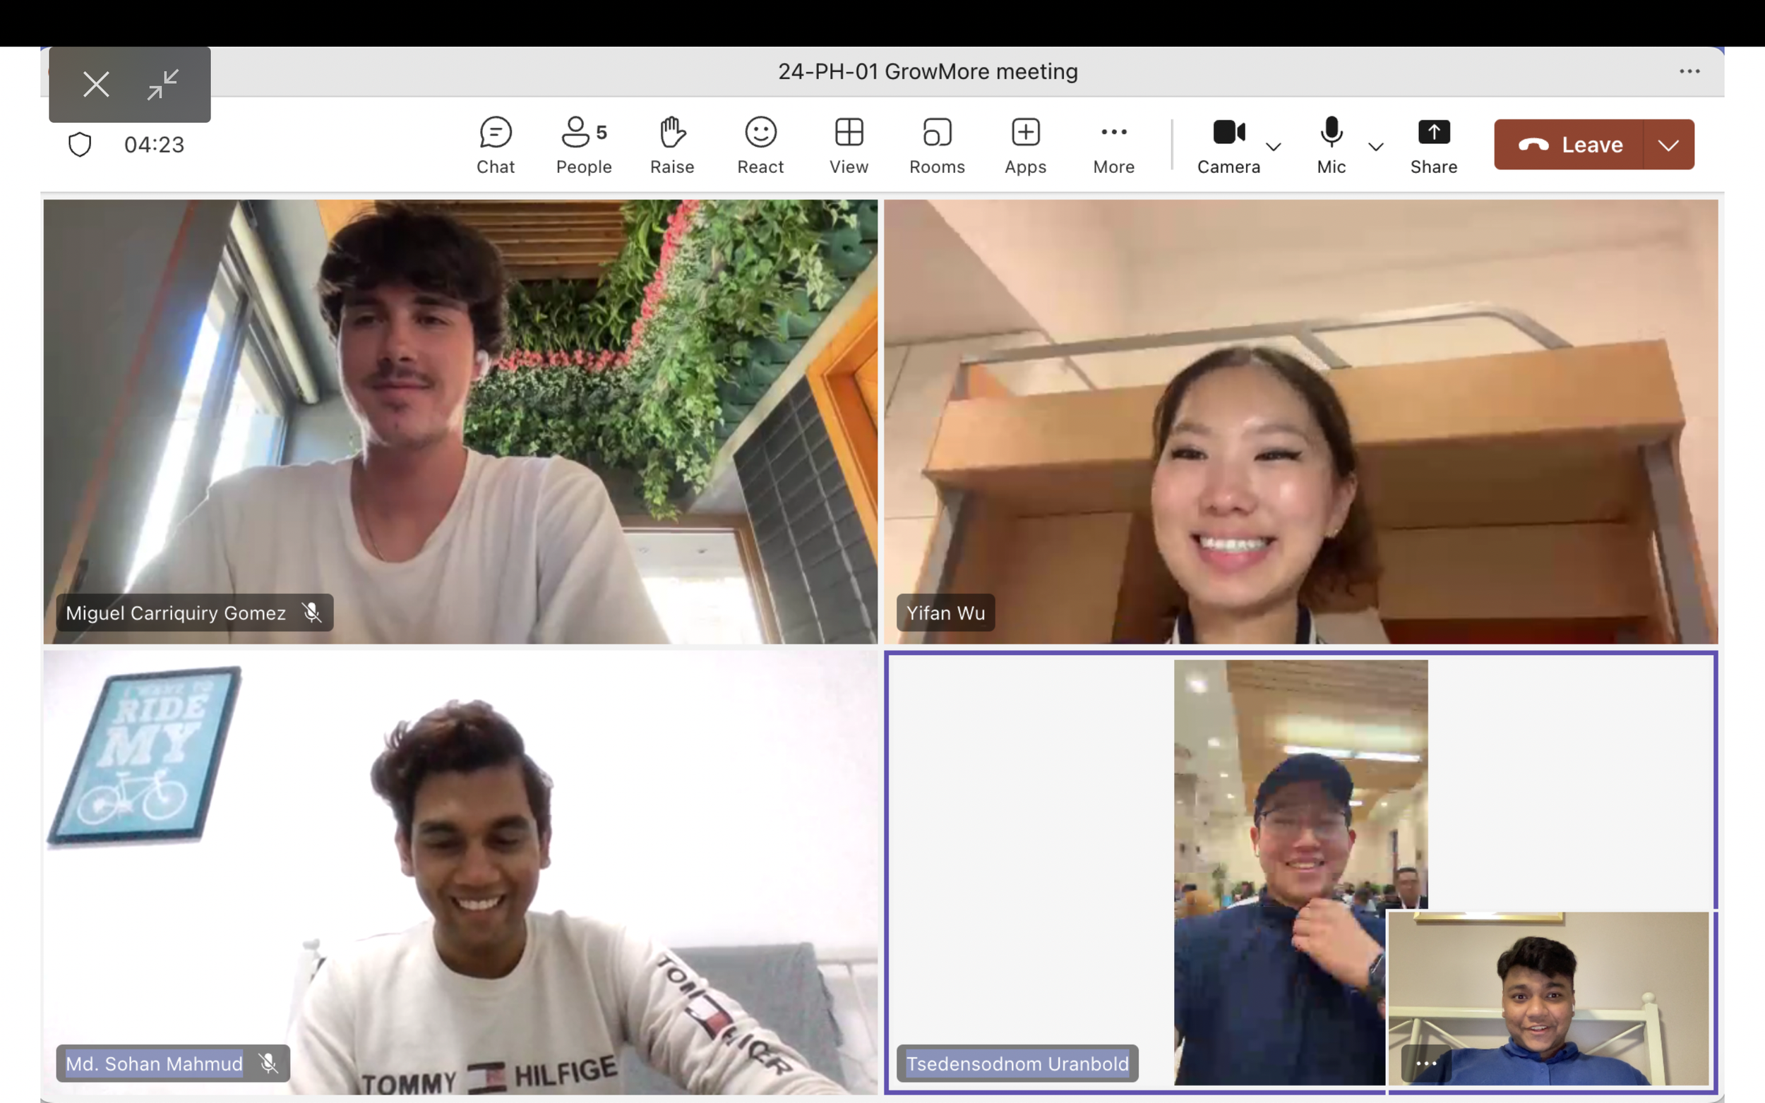Expand the Mic options chevron
1765x1103 pixels.
[1375, 147]
